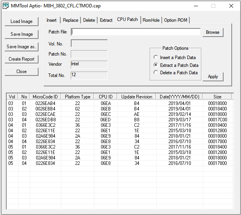Click Update Revision AE cell

137,114
